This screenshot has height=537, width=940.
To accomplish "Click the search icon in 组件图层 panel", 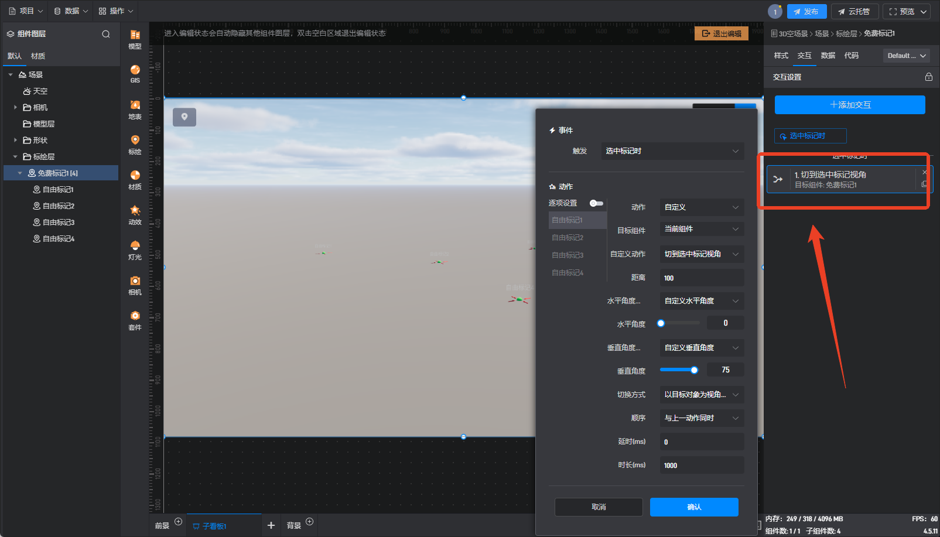I will point(106,34).
